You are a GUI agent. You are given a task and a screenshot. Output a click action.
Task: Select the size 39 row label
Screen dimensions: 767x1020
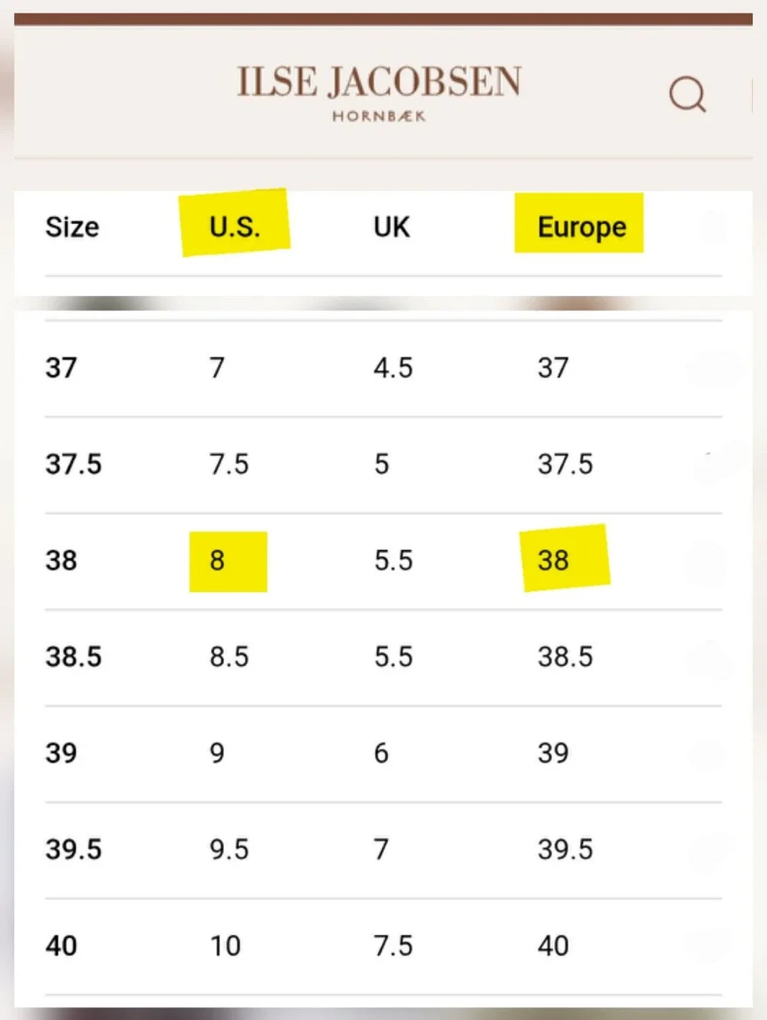(61, 753)
